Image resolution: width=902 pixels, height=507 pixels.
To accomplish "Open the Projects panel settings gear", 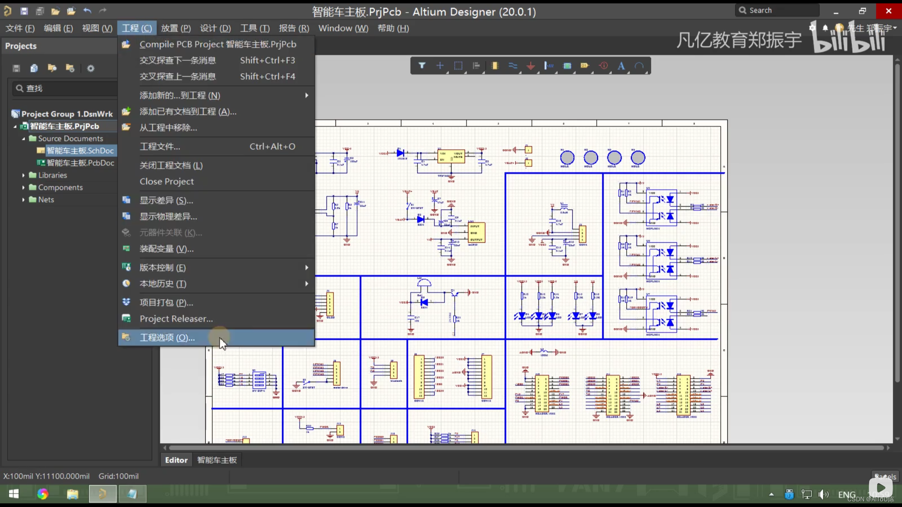I will (91, 68).
